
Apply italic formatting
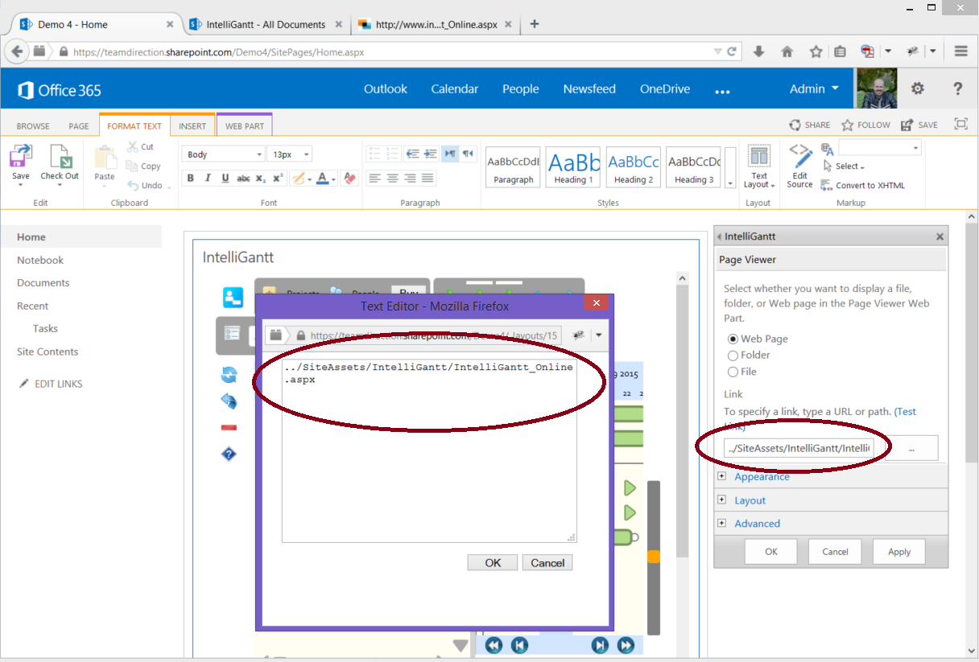click(x=208, y=178)
